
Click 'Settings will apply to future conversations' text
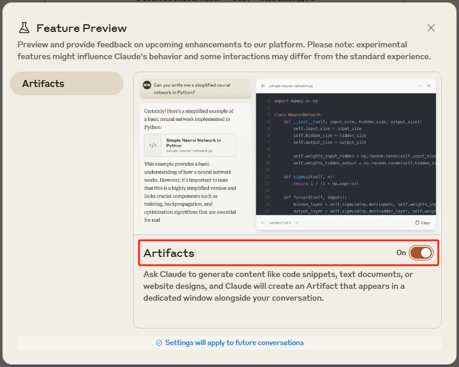234,343
